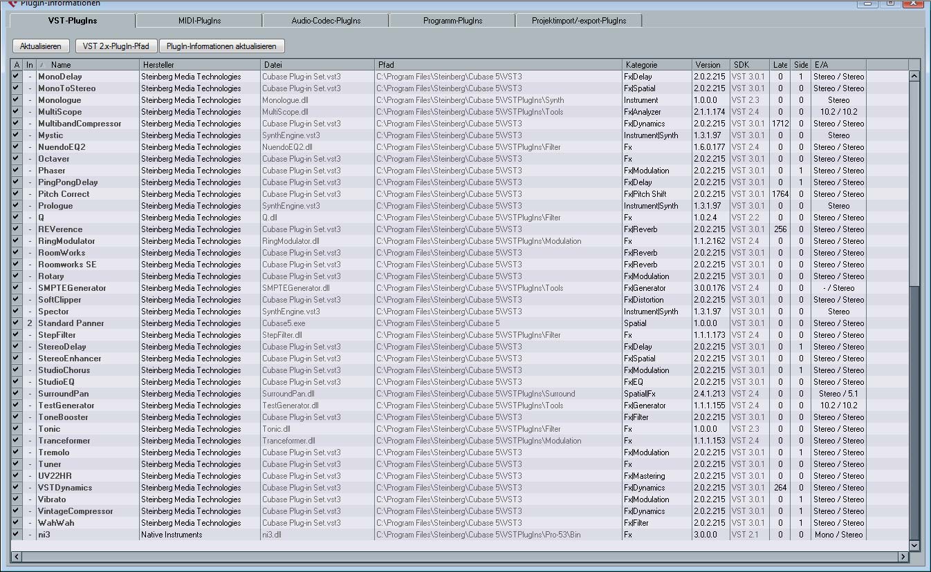Uncheck the Tuner plug-in checkbox
Viewport: 931px width, 572px height.
(x=17, y=464)
